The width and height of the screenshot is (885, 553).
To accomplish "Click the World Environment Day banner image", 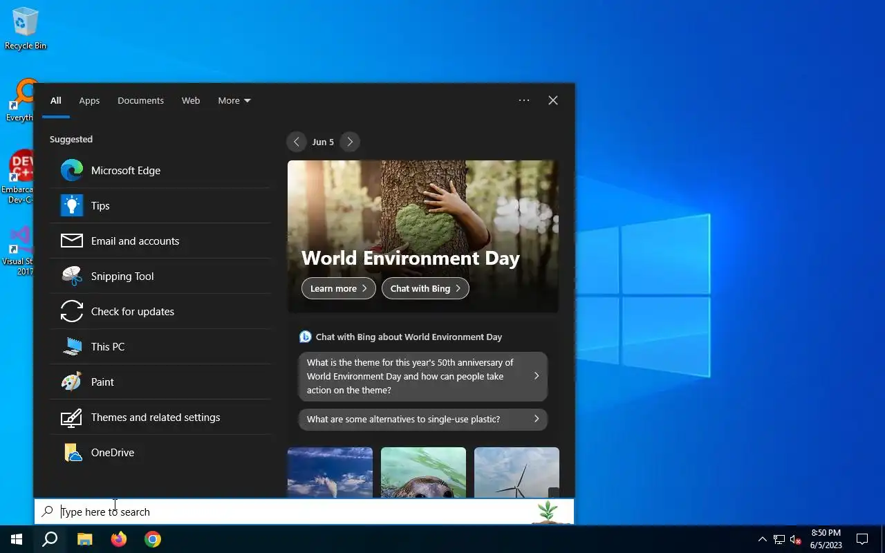I will coord(423,236).
